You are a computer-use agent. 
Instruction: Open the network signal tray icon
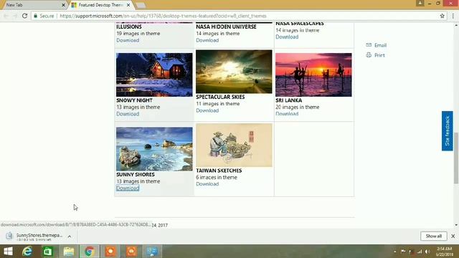tap(420, 252)
